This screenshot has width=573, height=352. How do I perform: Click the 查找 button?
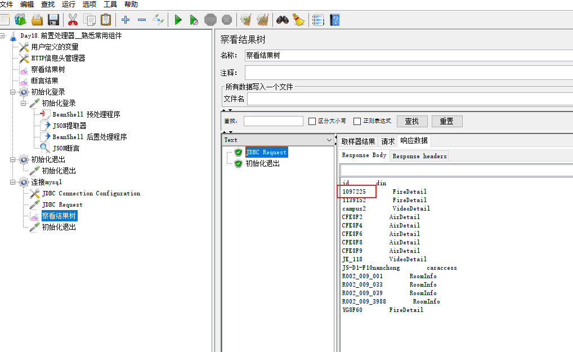click(411, 121)
